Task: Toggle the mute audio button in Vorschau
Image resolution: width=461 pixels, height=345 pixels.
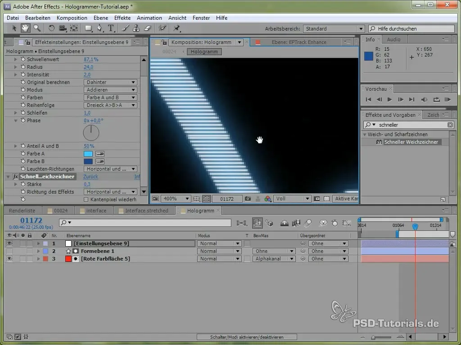Action: pyautogui.click(x=424, y=100)
